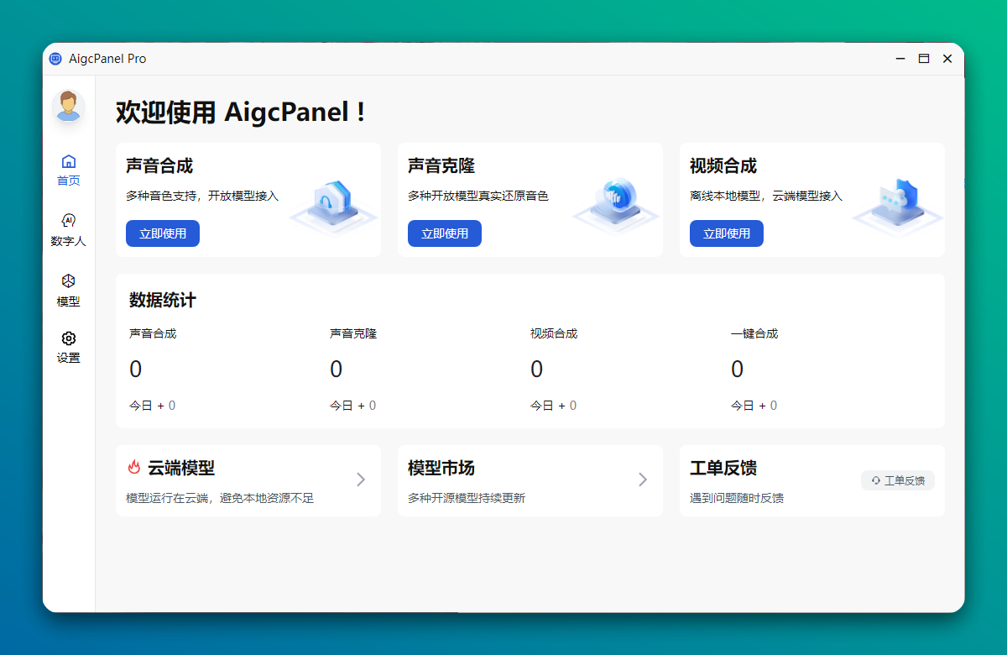Click the text 多种音色支持，开放模型接入
1007x655 pixels.
point(202,196)
